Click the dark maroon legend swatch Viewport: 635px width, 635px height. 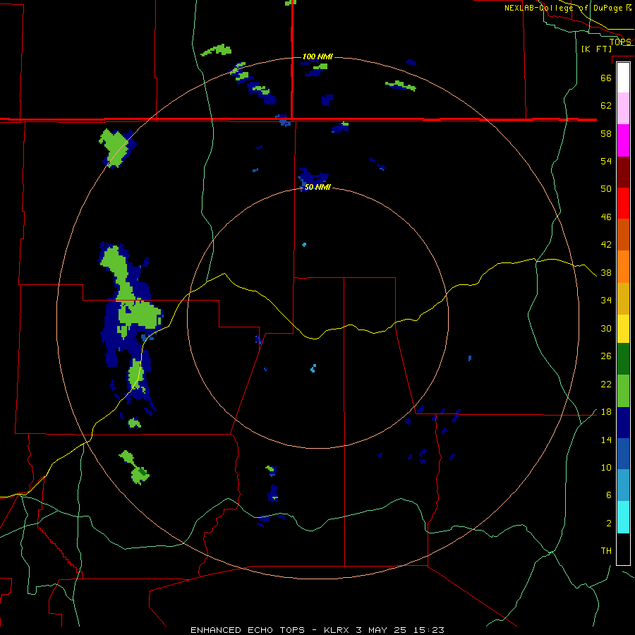tap(623, 172)
